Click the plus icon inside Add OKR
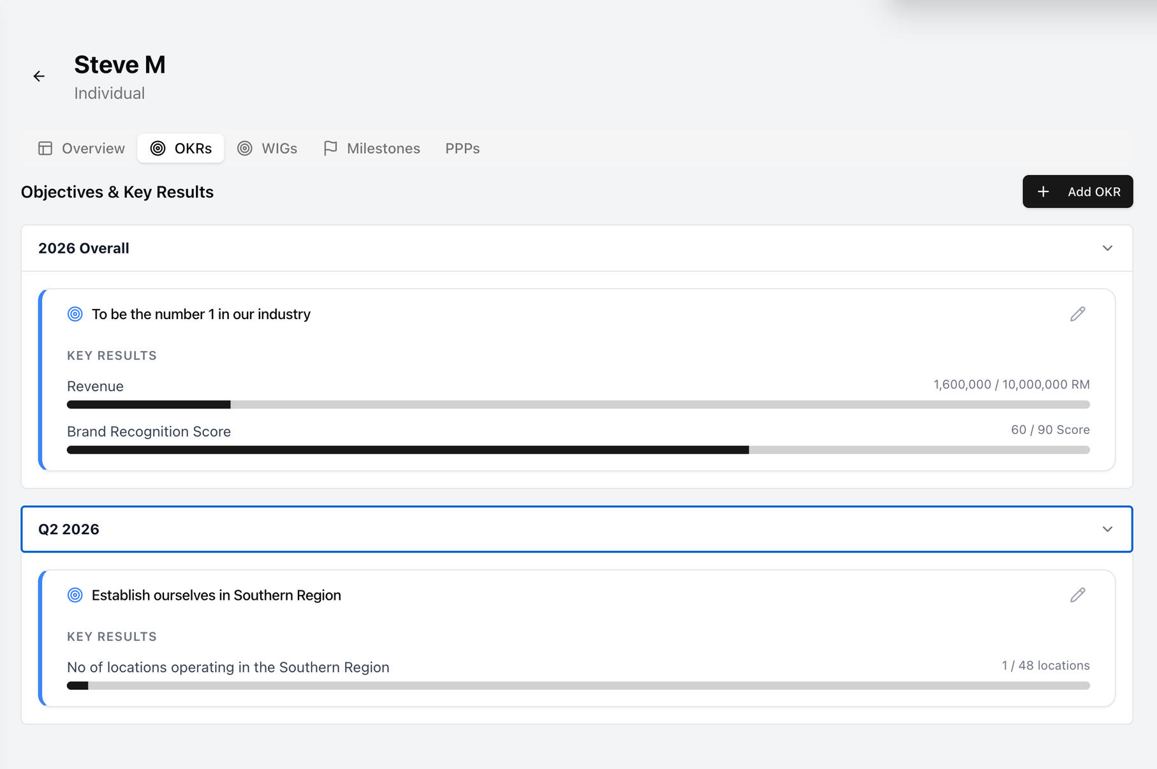The height and width of the screenshot is (769, 1157). [x=1043, y=191]
